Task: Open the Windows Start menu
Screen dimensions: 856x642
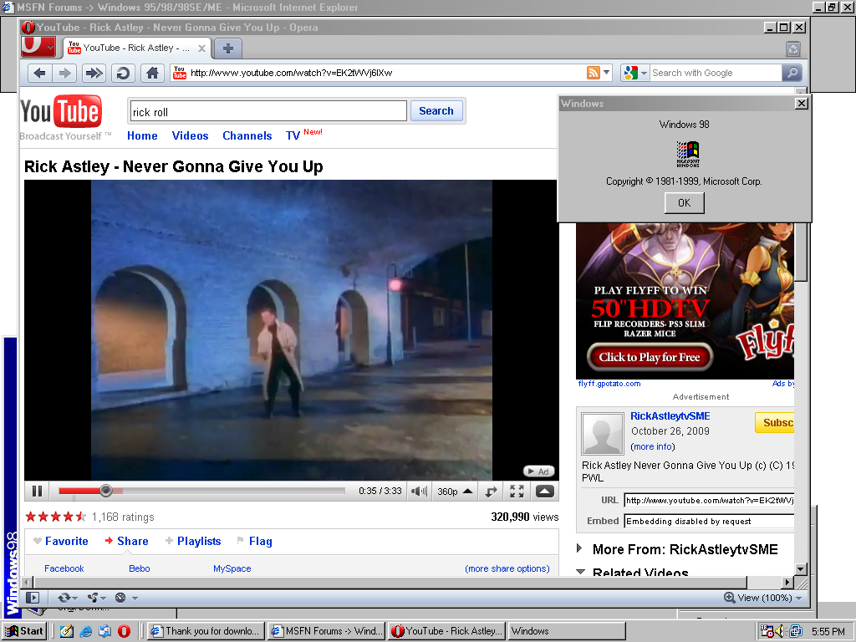Action: (24, 631)
